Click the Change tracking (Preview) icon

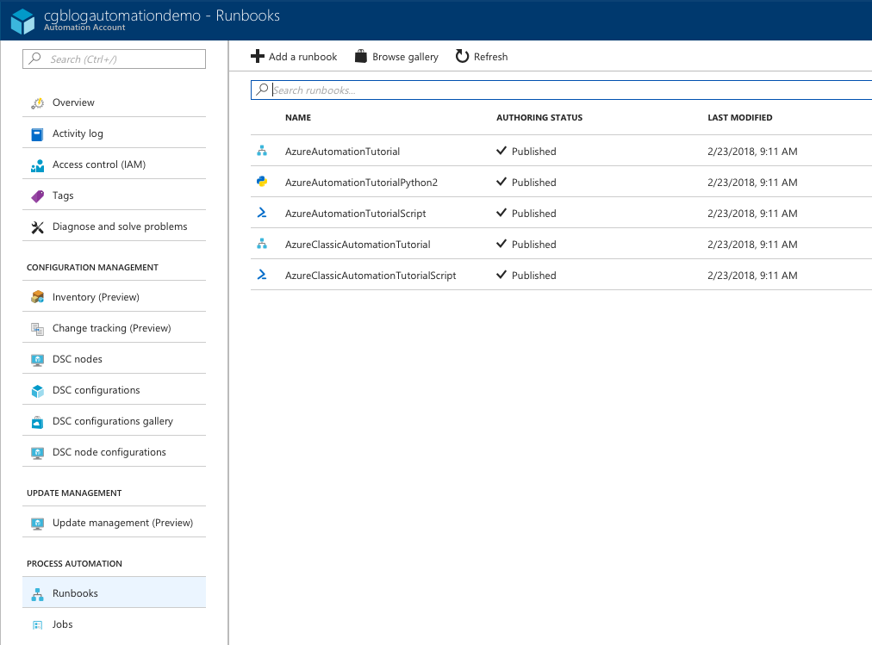37,329
